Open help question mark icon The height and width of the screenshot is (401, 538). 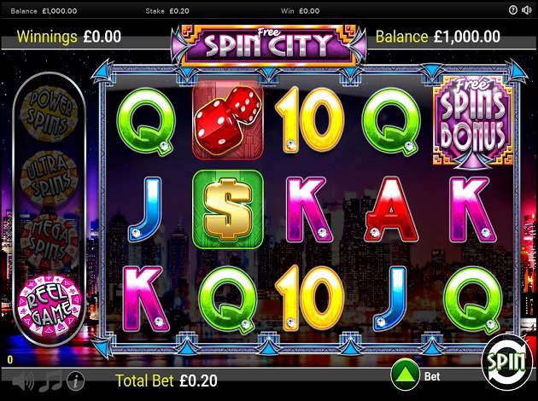pos(513,10)
